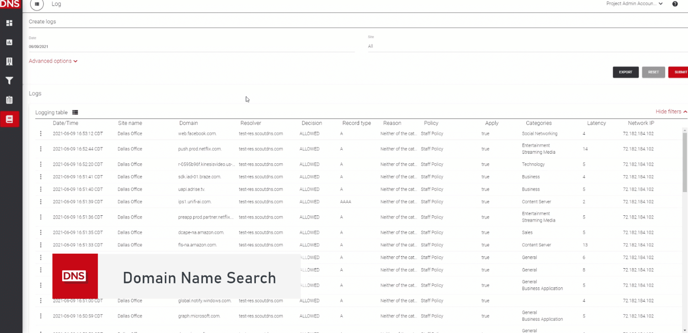
Task: Open the help question mark icon
Action: coord(675,4)
